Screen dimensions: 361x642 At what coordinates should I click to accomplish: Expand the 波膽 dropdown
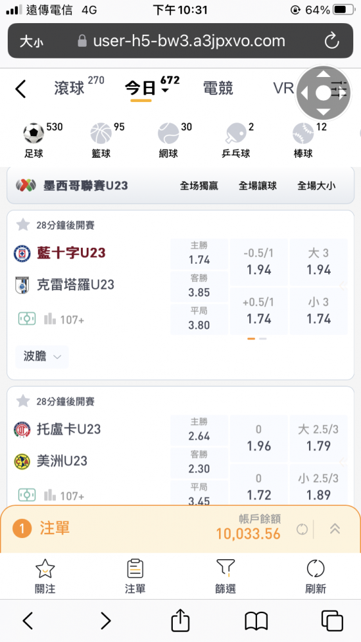[42, 356]
